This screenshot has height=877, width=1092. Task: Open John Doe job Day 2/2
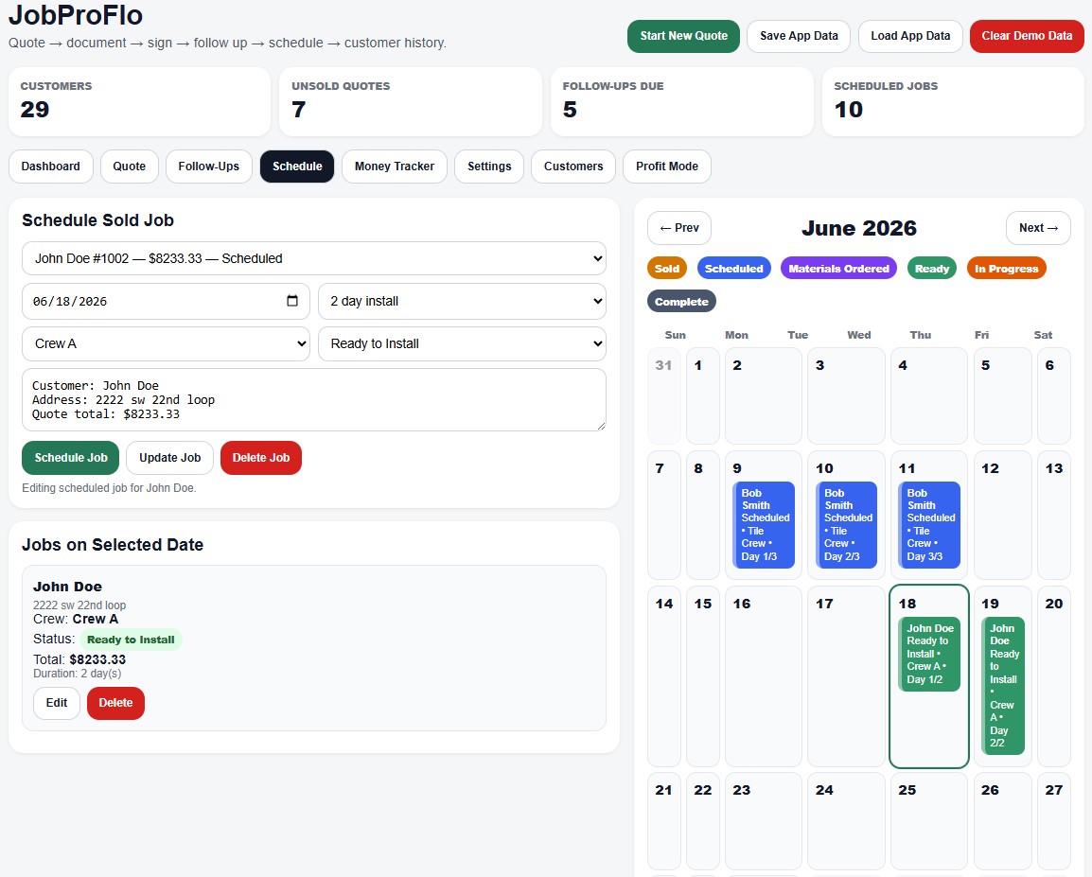point(1003,686)
